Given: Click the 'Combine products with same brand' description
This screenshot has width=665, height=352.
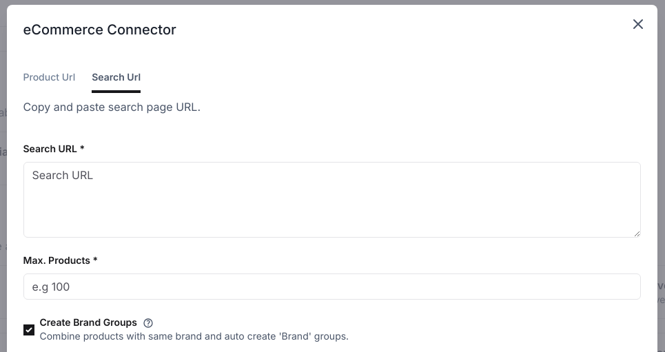Looking at the screenshot, I should [194, 337].
